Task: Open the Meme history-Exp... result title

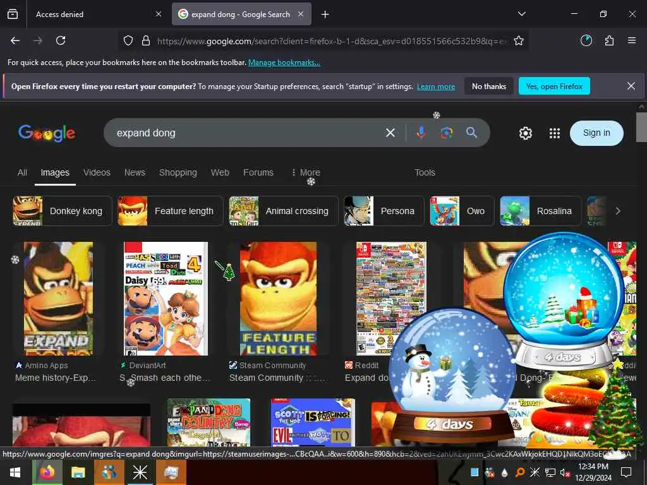Action: click(56, 378)
